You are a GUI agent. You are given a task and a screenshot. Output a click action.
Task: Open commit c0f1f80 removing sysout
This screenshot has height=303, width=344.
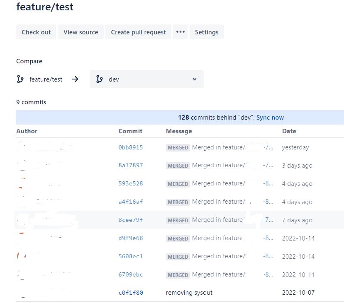click(130, 293)
